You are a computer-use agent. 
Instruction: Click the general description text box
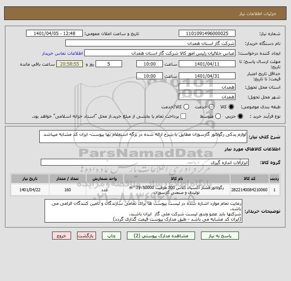(143, 137)
